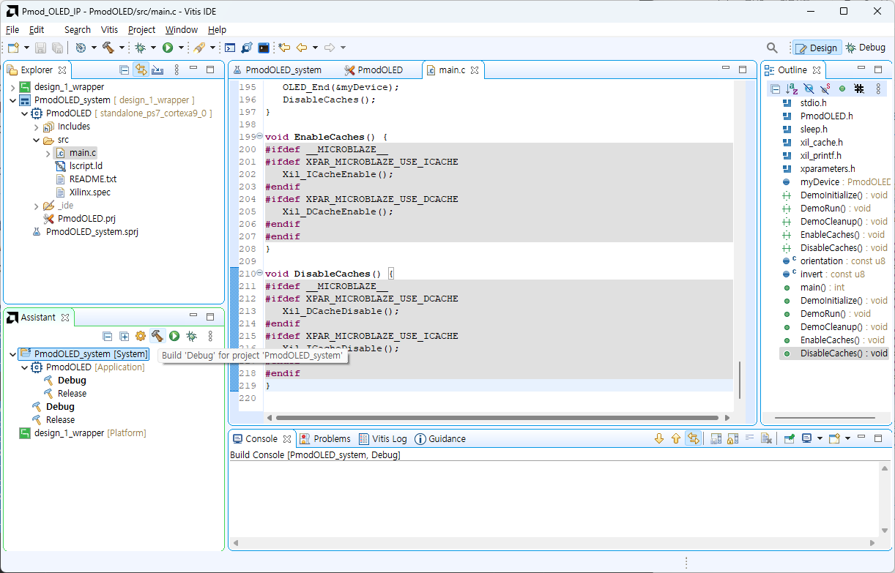The width and height of the screenshot is (895, 573).
Task: Click the Save icon in main toolbar
Action: tap(40, 48)
